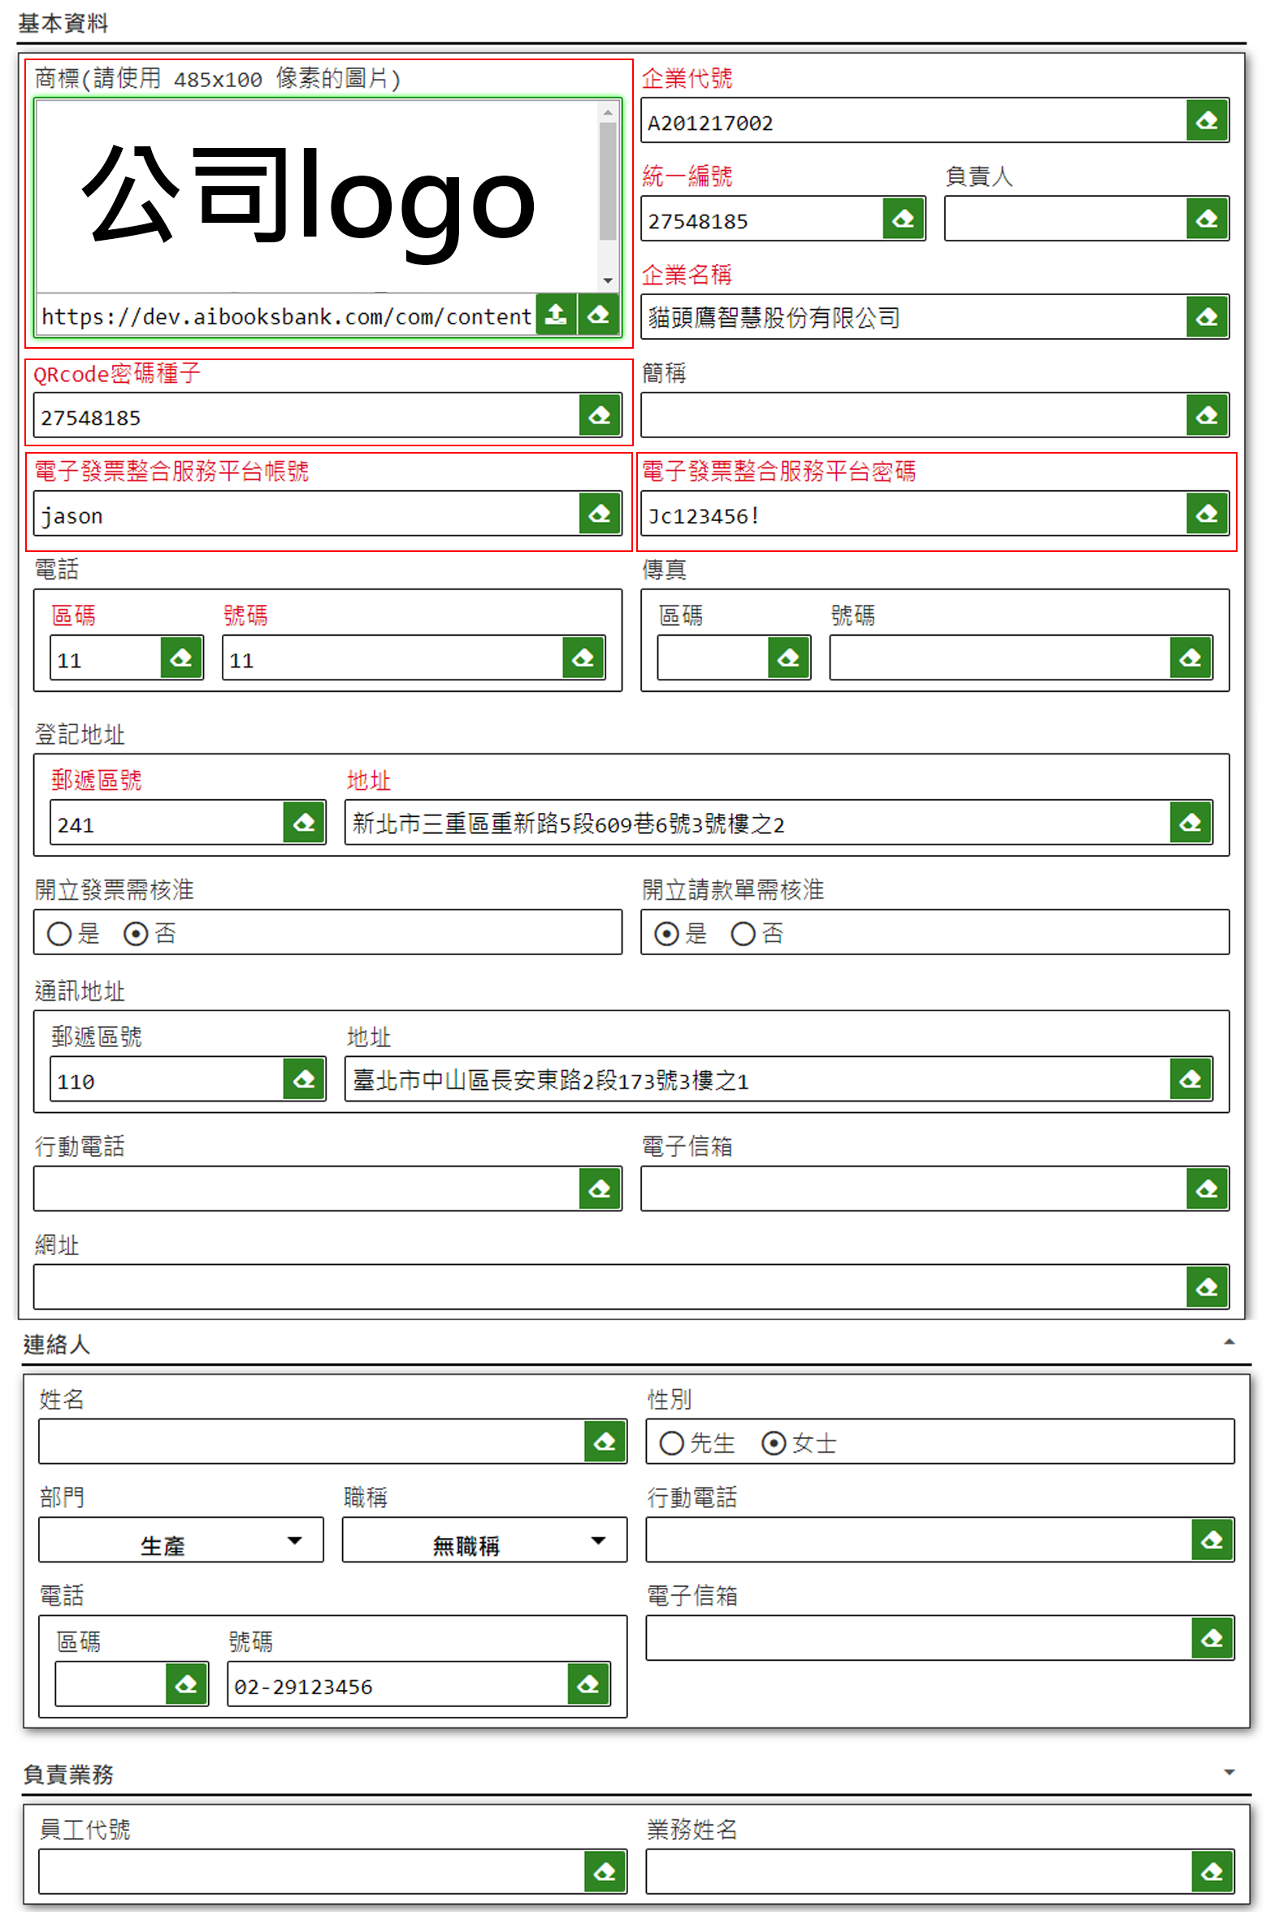Clear the 統一編號 field with its eraser

tap(904, 219)
